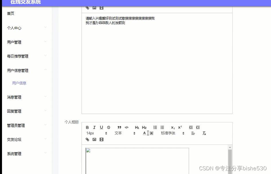271x174 pixels.
Task: Insert image in 个人相册 editor
Action: pos(94,139)
